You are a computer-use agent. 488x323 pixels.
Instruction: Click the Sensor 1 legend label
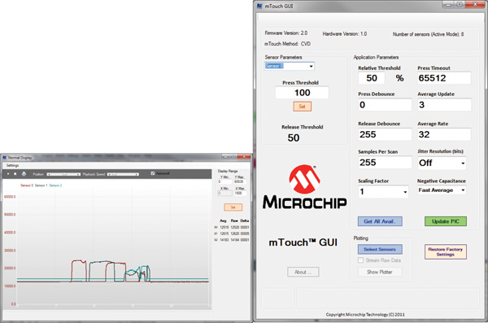point(41,186)
